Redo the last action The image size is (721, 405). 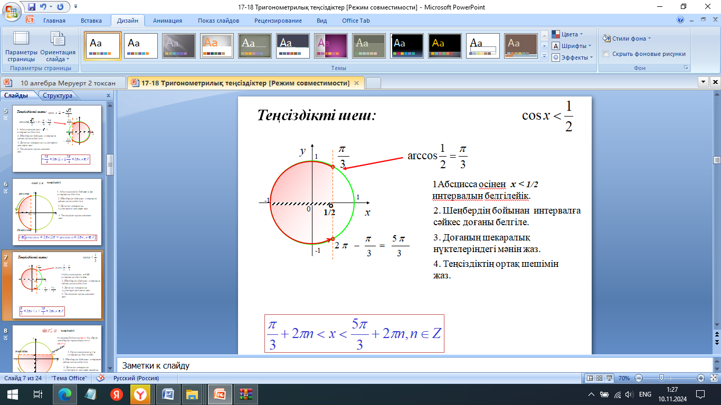pyautogui.click(x=60, y=7)
